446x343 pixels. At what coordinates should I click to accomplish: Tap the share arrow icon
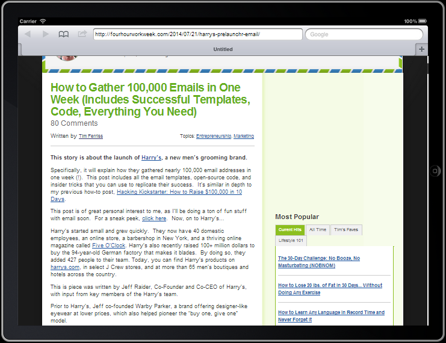point(82,34)
